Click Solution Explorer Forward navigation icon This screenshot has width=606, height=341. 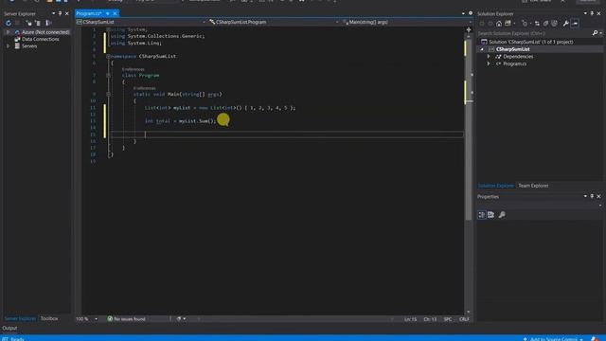click(490, 24)
